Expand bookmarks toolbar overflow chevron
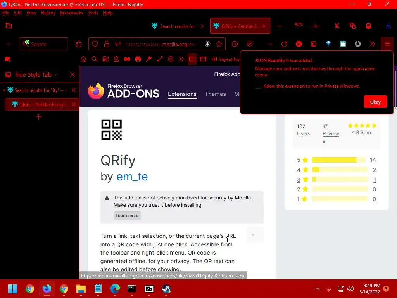 pyautogui.click(x=181, y=59)
